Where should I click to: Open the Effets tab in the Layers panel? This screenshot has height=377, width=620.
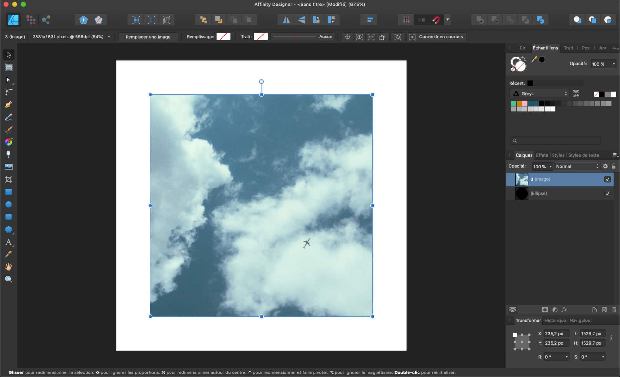point(542,155)
